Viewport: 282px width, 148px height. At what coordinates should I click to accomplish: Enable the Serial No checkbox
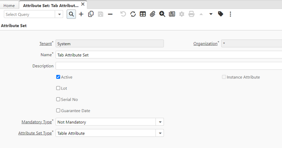click(58, 100)
